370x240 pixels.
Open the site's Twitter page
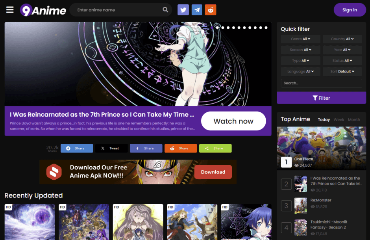pos(183,9)
